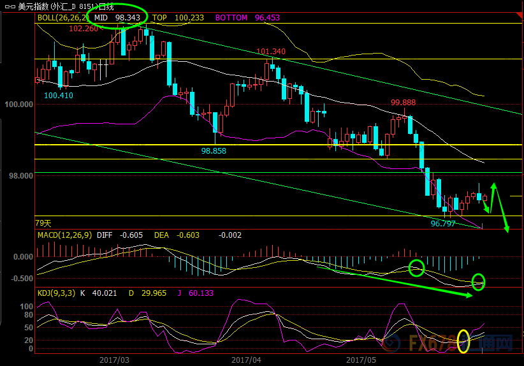Click the K 40.021 value

click(x=99, y=293)
